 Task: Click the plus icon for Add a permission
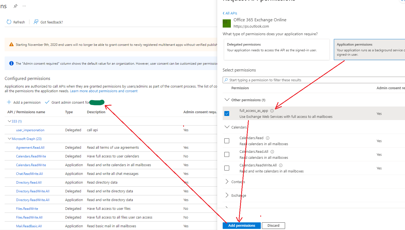point(9,102)
